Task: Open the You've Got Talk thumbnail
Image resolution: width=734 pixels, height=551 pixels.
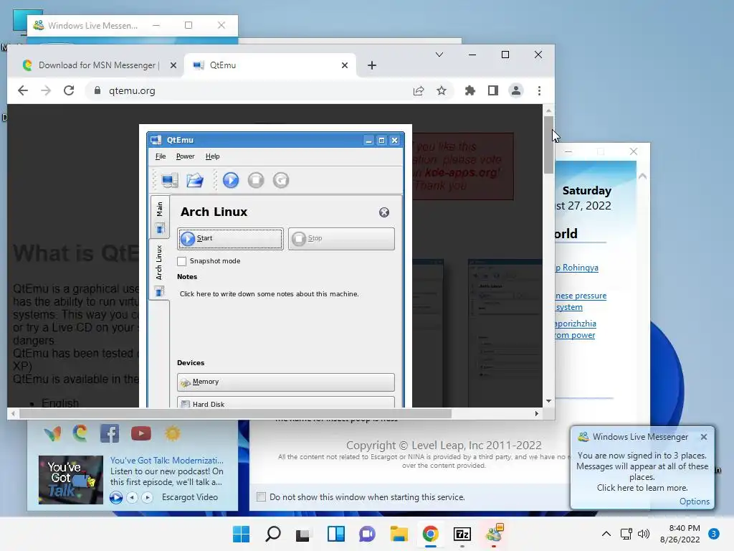Action: (71, 480)
